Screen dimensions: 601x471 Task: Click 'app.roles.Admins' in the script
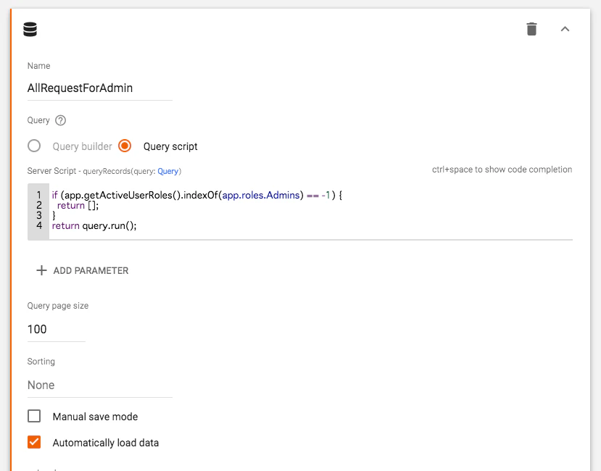261,195
